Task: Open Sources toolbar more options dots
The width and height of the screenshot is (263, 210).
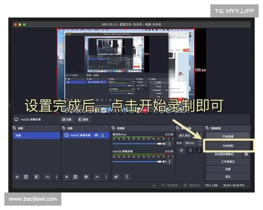Action: pyautogui.click(x=106, y=177)
